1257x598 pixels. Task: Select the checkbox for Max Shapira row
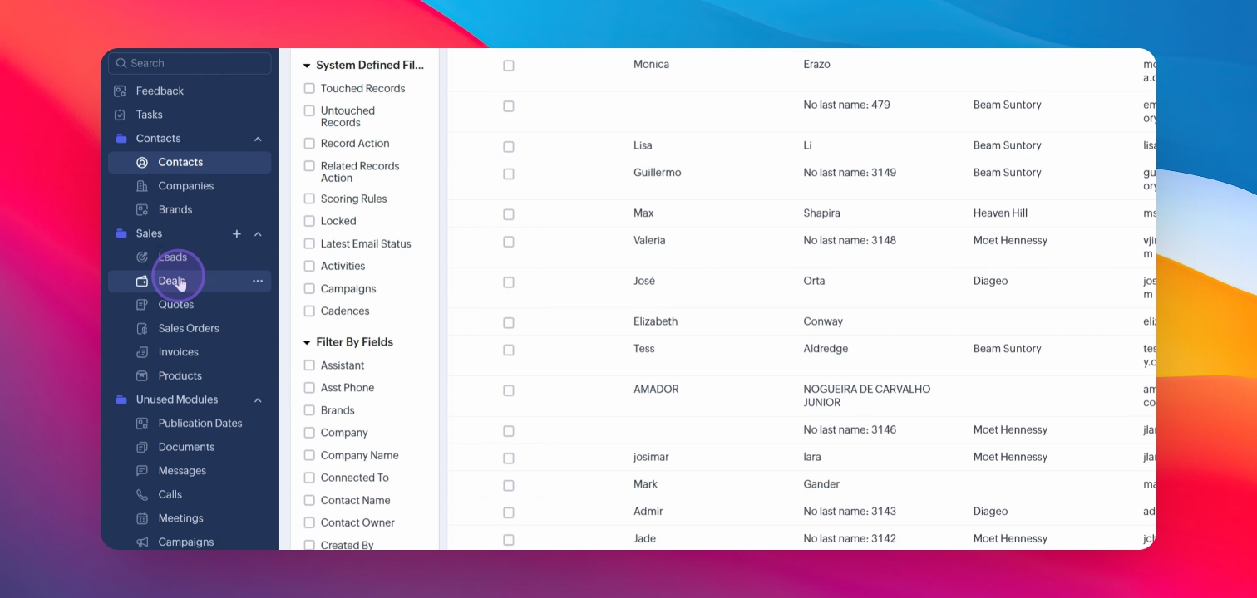509,214
